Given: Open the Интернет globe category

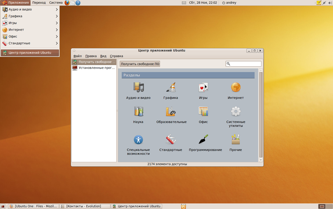Looking at the screenshot, I should 235,88.
